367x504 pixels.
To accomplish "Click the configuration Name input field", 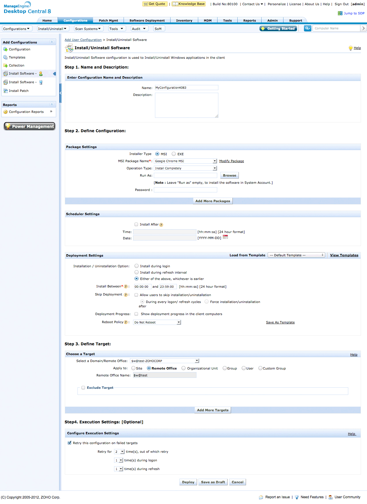I will (186, 88).
